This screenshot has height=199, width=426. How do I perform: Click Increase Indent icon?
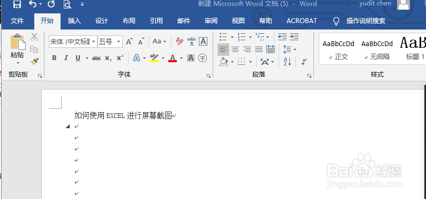click(x=294, y=36)
